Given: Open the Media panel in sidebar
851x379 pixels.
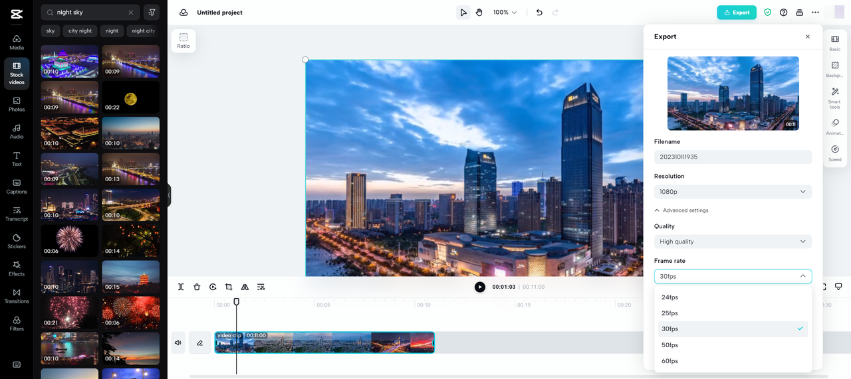Looking at the screenshot, I should [x=17, y=42].
